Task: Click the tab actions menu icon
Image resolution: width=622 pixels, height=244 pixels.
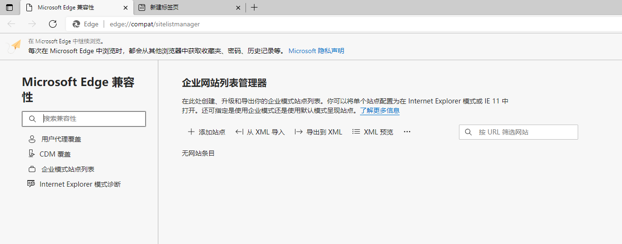Action: tap(9, 8)
